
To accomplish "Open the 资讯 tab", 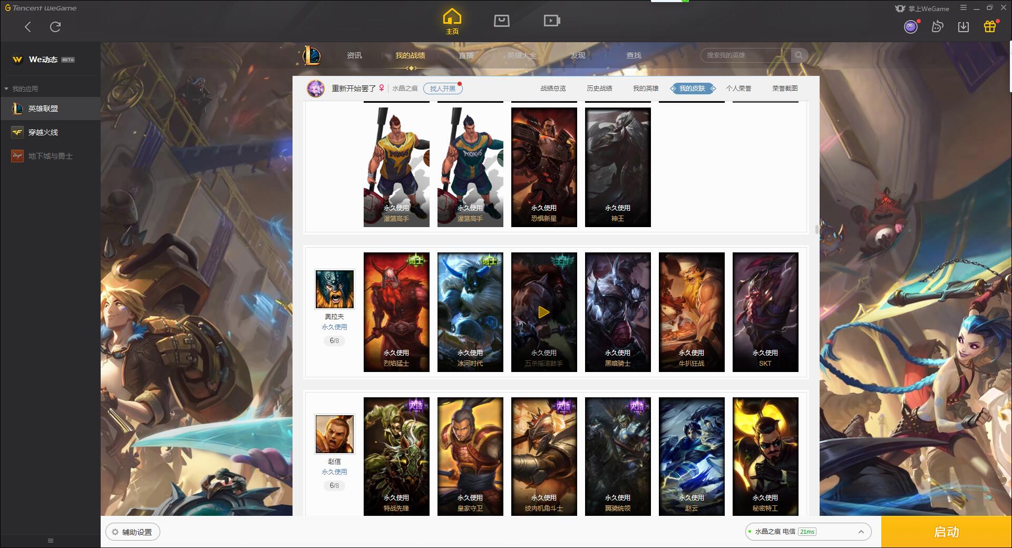I will 354,55.
